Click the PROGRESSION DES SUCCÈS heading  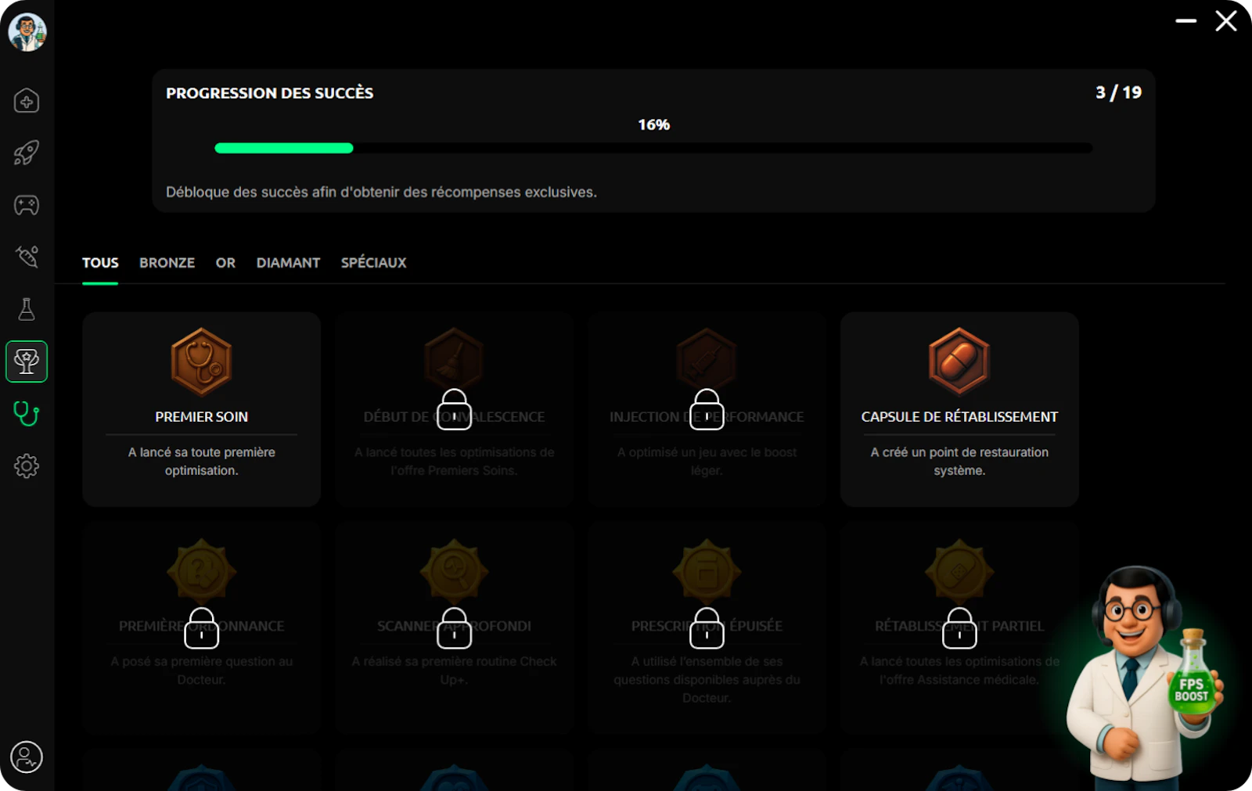pos(269,93)
